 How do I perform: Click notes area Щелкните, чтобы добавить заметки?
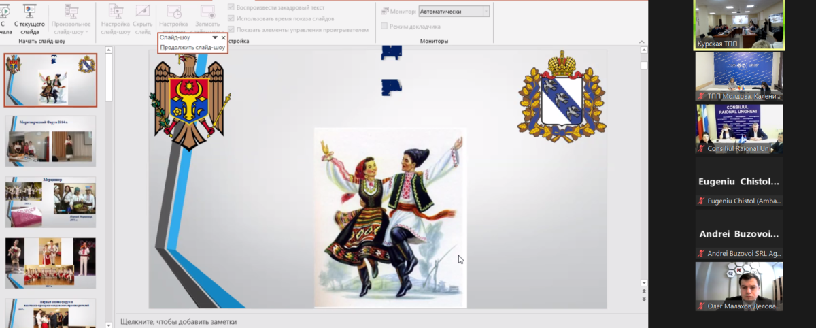(179, 321)
